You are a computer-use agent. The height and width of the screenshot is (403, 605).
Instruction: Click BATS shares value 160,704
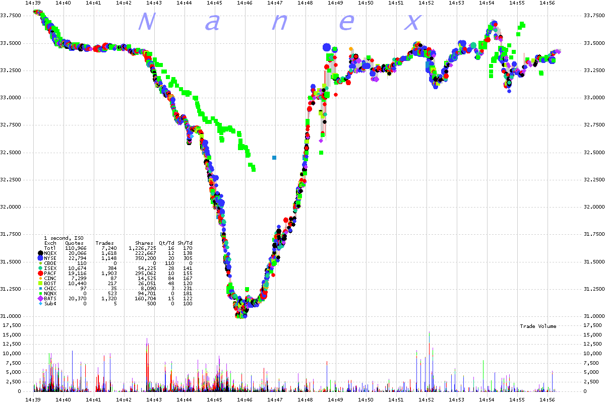[146, 298]
